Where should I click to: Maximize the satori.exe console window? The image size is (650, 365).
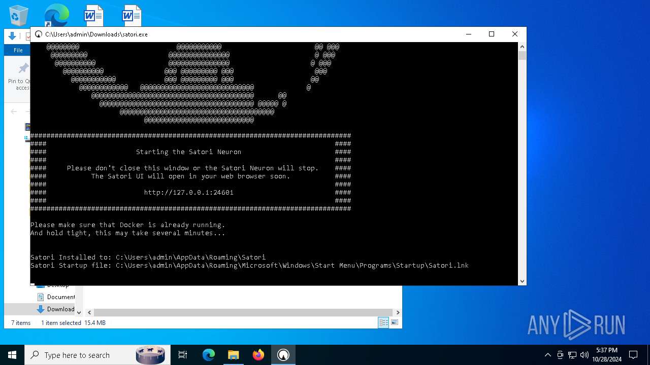492,34
